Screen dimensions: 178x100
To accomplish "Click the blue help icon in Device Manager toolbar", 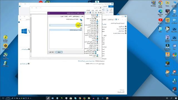I will coord(90,12).
